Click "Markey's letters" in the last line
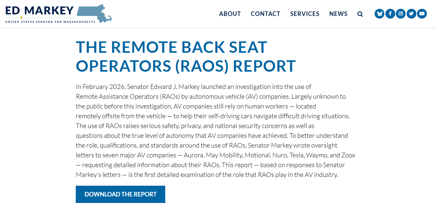Image resolution: width=435 pixels, height=216 pixels. [x=98, y=175]
